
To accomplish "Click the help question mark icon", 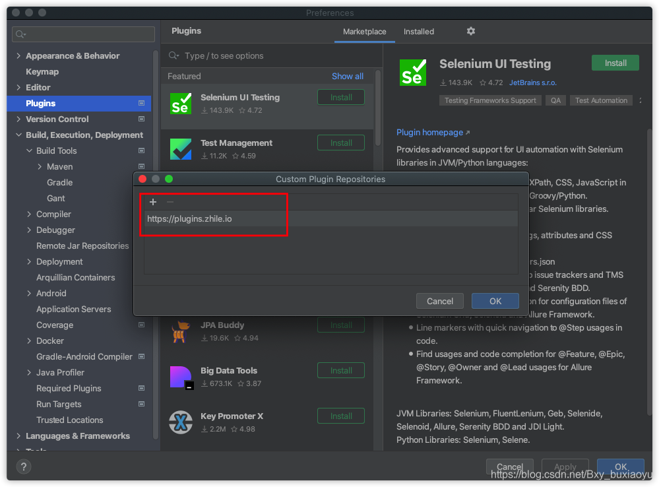I will (x=24, y=467).
